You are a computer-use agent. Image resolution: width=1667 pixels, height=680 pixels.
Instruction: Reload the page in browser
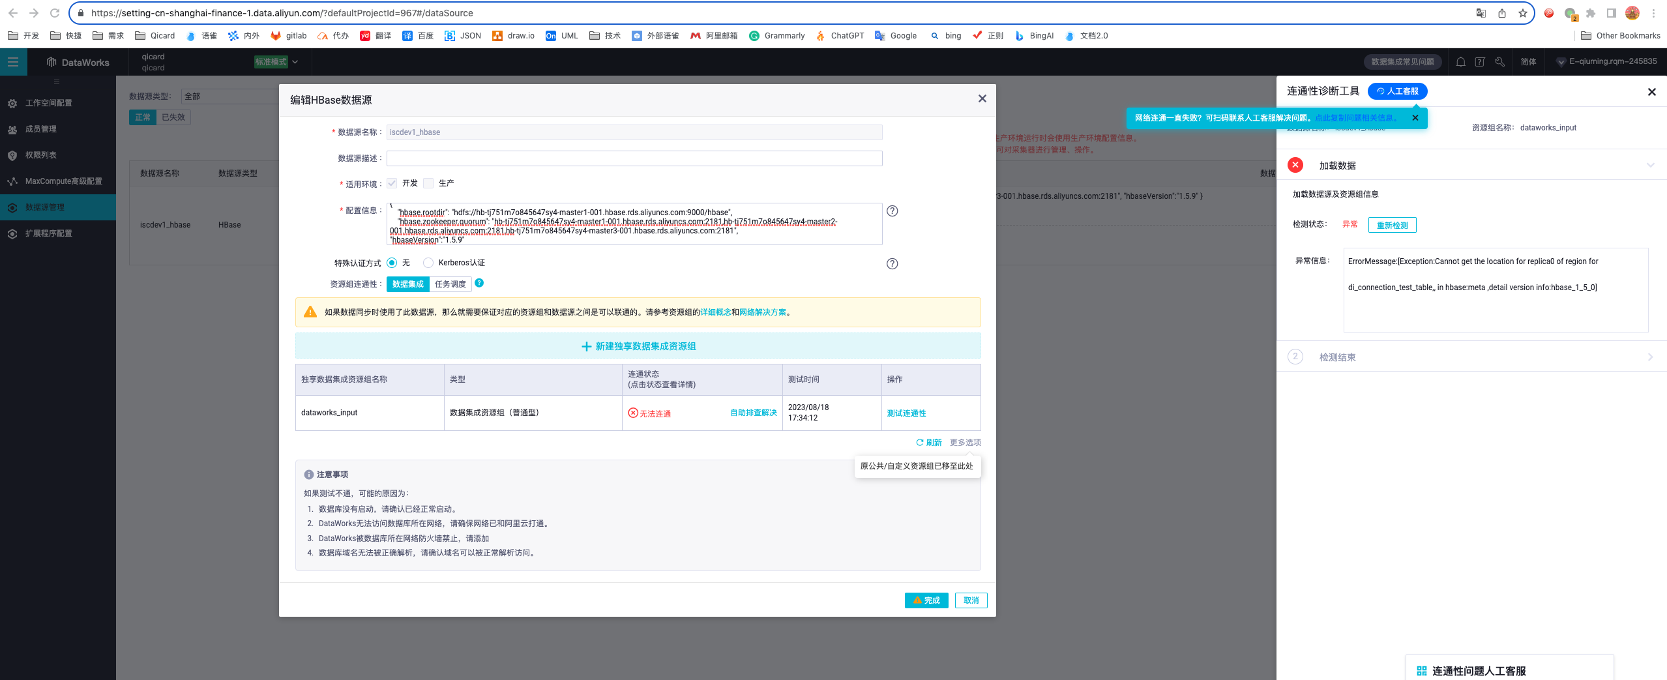click(55, 13)
